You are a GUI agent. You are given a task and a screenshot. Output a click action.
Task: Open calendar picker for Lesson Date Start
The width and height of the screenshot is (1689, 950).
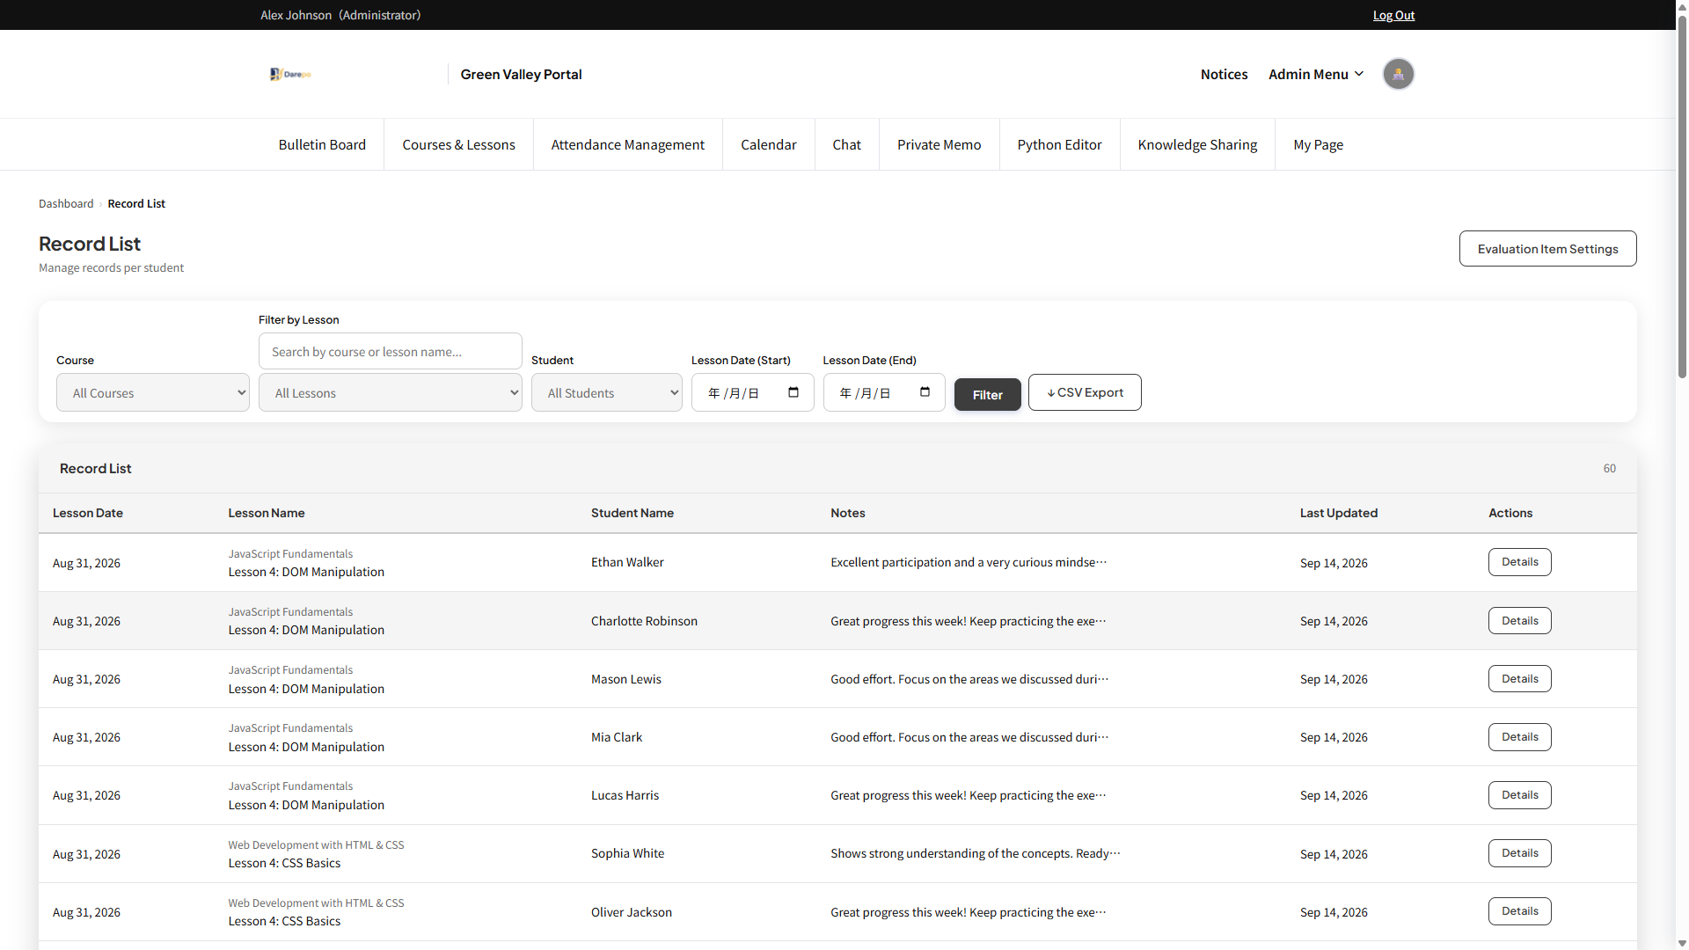tap(793, 392)
